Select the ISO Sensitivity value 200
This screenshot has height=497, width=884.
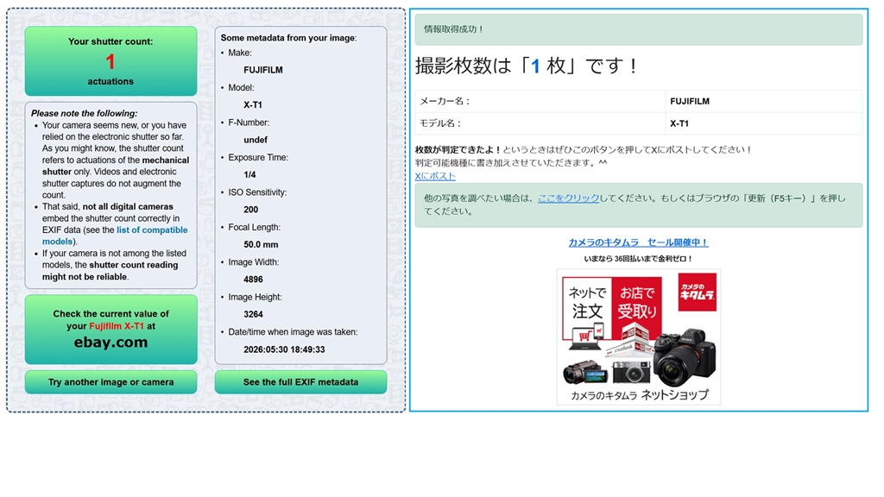251,210
